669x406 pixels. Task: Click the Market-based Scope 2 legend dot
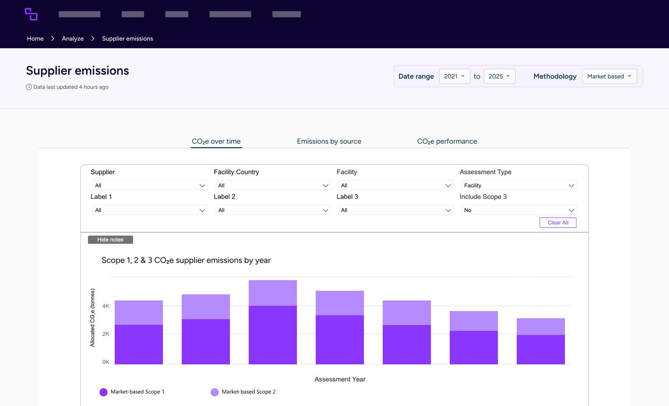[215, 392]
